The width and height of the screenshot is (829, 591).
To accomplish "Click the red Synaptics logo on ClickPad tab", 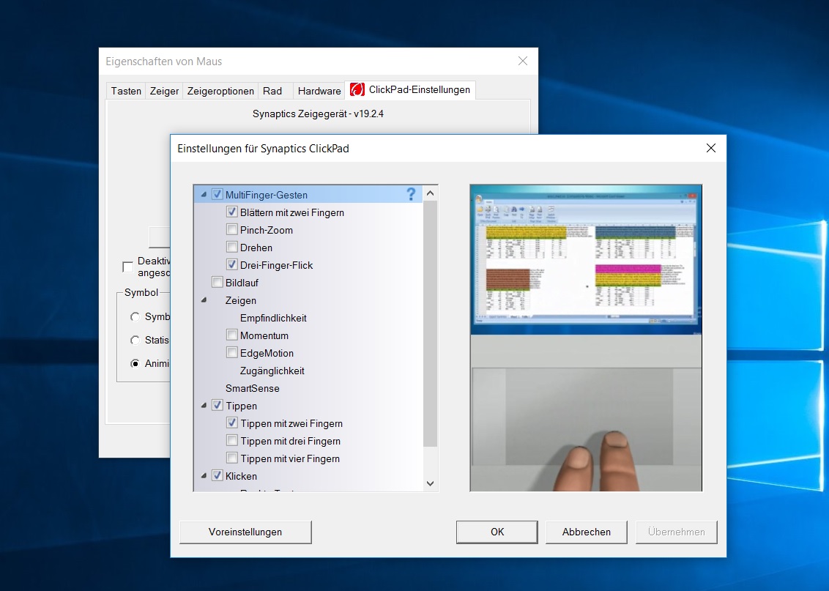I will pyautogui.click(x=357, y=90).
